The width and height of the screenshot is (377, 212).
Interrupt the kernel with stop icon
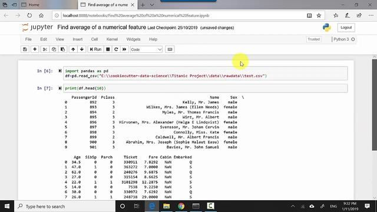(x=108, y=49)
